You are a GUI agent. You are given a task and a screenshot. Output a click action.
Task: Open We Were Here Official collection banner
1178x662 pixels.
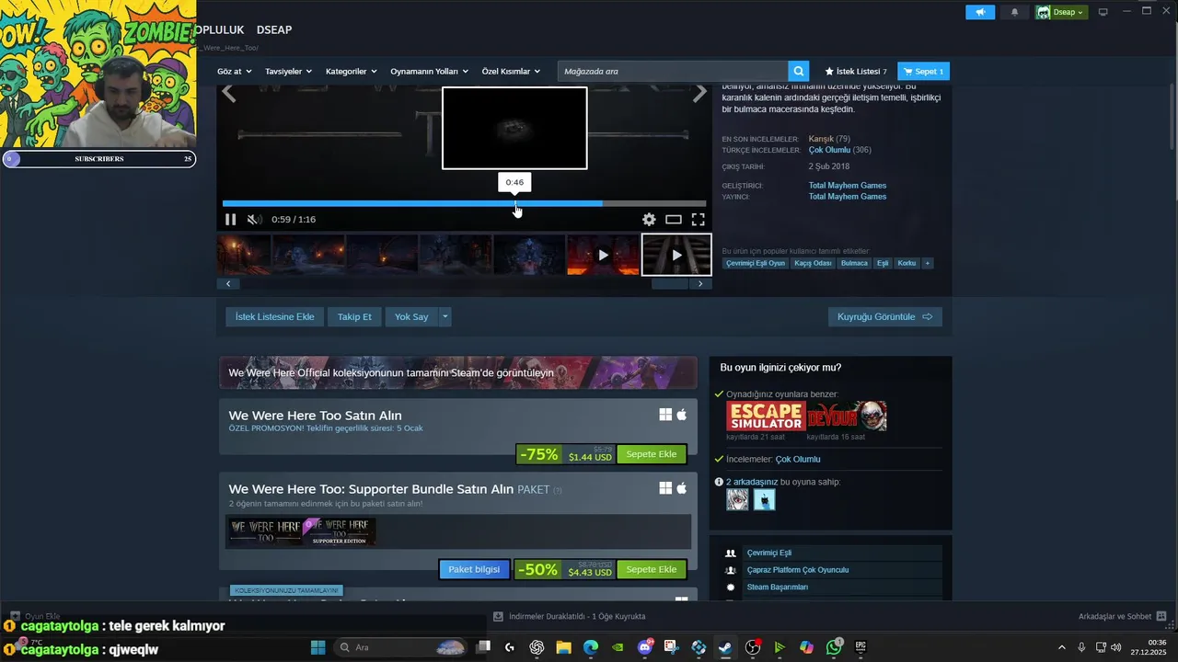(x=458, y=372)
